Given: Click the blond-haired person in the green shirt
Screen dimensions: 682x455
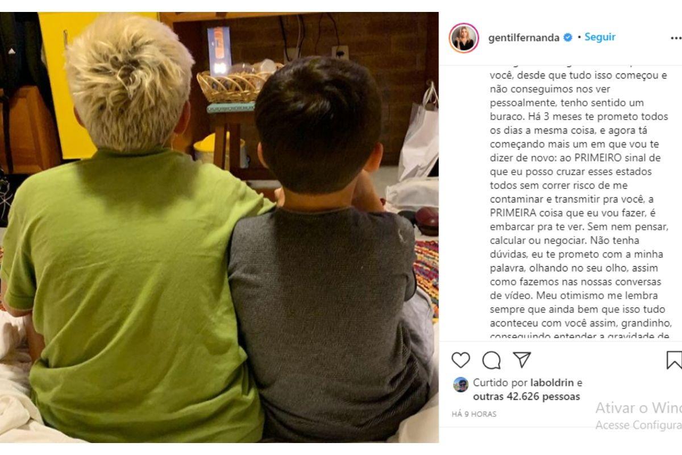Looking at the screenshot, I should pos(131,239).
